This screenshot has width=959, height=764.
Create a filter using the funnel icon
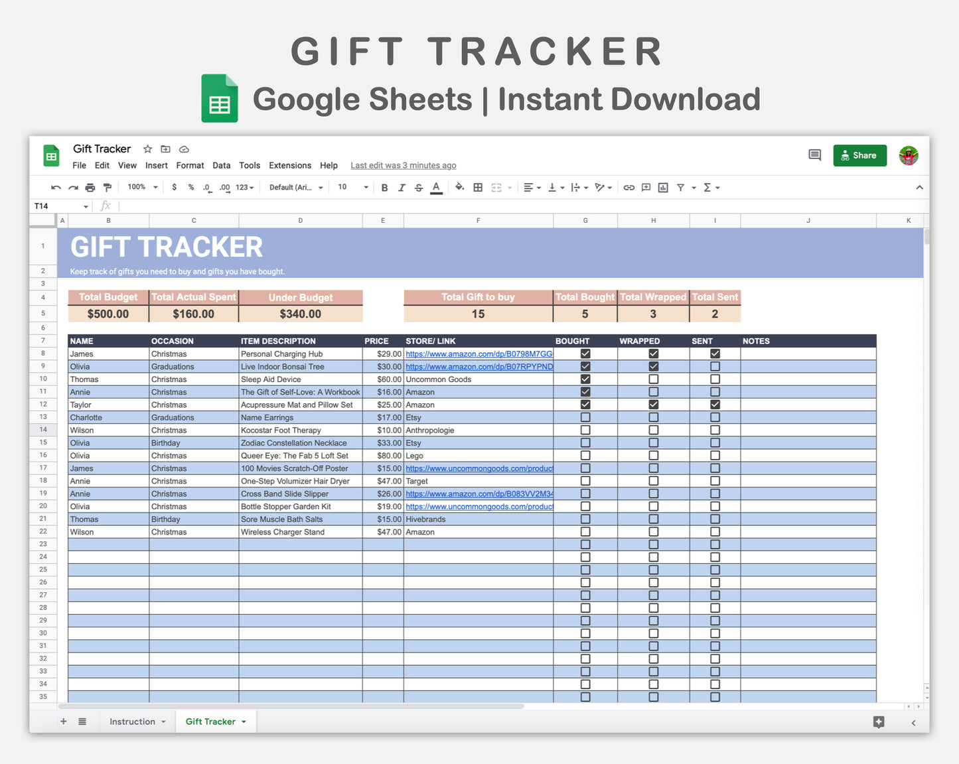(682, 188)
